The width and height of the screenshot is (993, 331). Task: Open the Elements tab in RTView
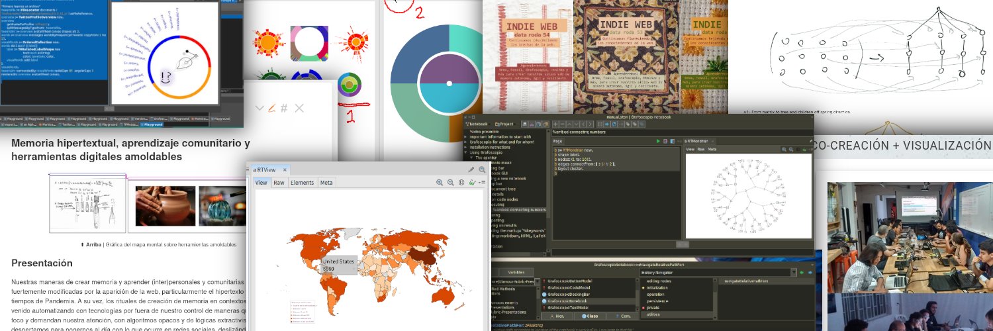[x=303, y=182]
